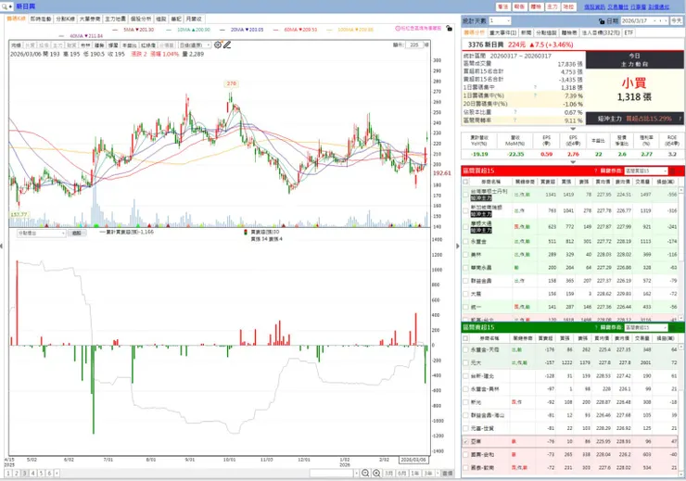This screenshot has height=481, width=686.
Task: Click the 顯示 bar count input showing 225
Action: 414,44
